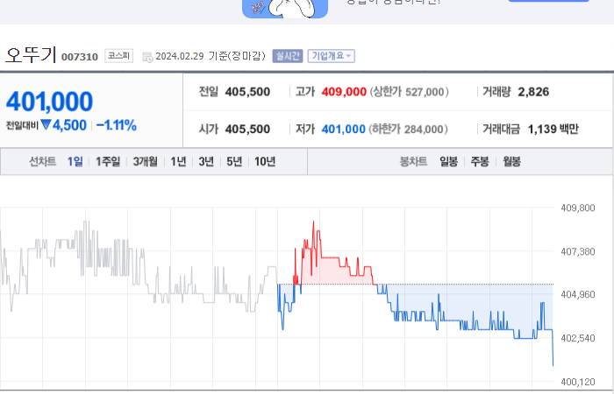Click the 봉차트 label
The image size is (614, 394).
413,161
